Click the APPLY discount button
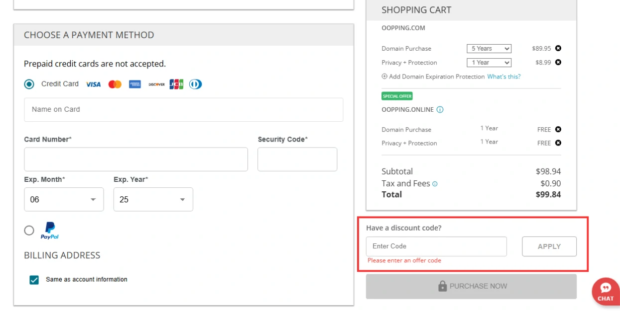Image resolution: width=620 pixels, height=311 pixels. (x=549, y=246)
